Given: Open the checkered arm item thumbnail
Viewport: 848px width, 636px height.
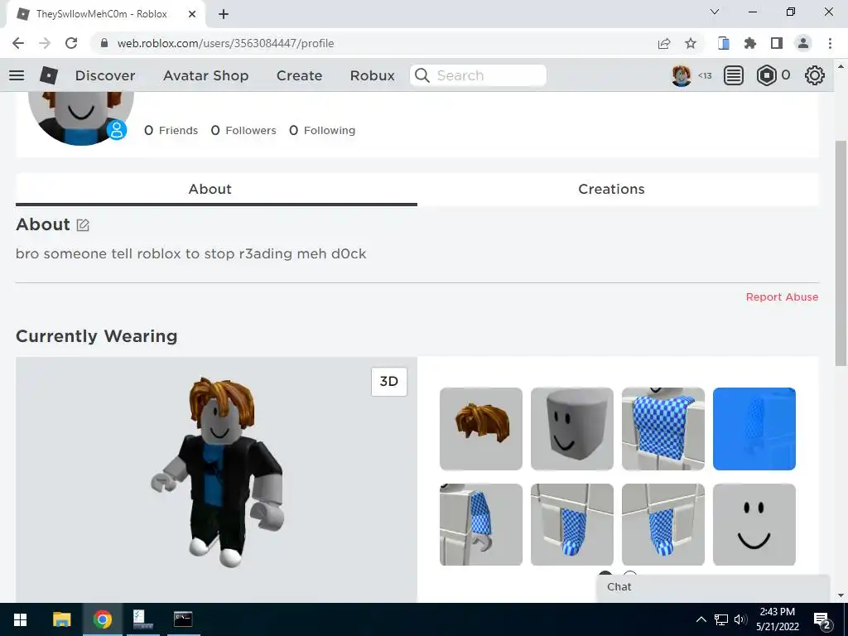Looking at the screenshot, I should tap(481, 524).
